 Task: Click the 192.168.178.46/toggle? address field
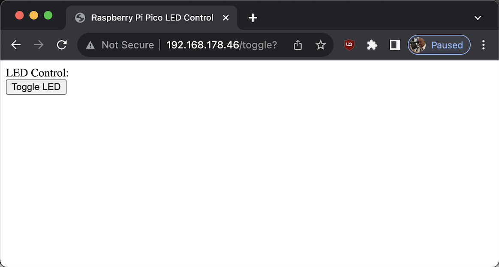point(222,45)
